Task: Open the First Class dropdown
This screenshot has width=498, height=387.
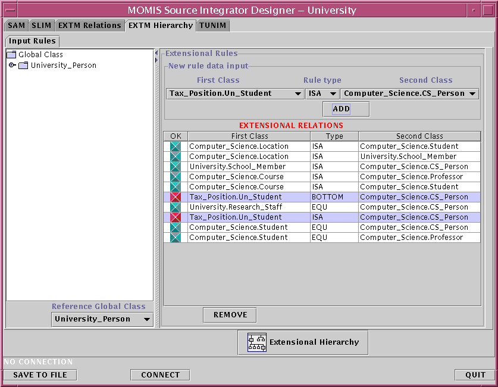Action: (x=235, y=93)
